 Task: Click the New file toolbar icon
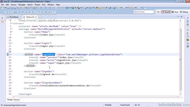click(2, 8)
